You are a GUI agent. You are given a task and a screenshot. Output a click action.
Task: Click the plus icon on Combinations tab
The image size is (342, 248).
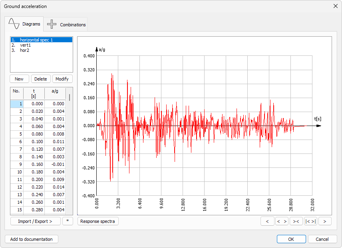52,24
